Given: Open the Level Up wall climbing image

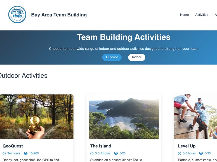Looking at the screenshot, I should pos(195,117).
